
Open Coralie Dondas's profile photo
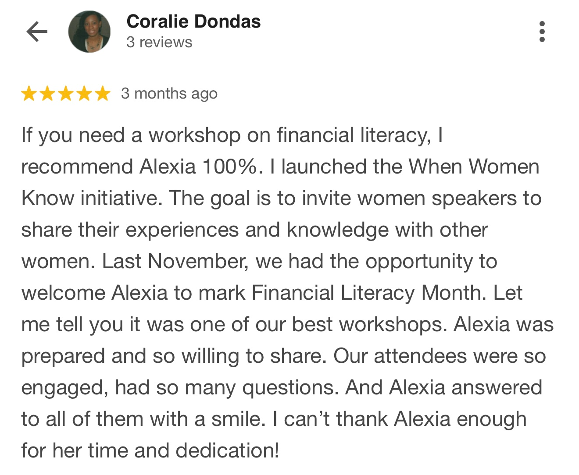point(89,32)
